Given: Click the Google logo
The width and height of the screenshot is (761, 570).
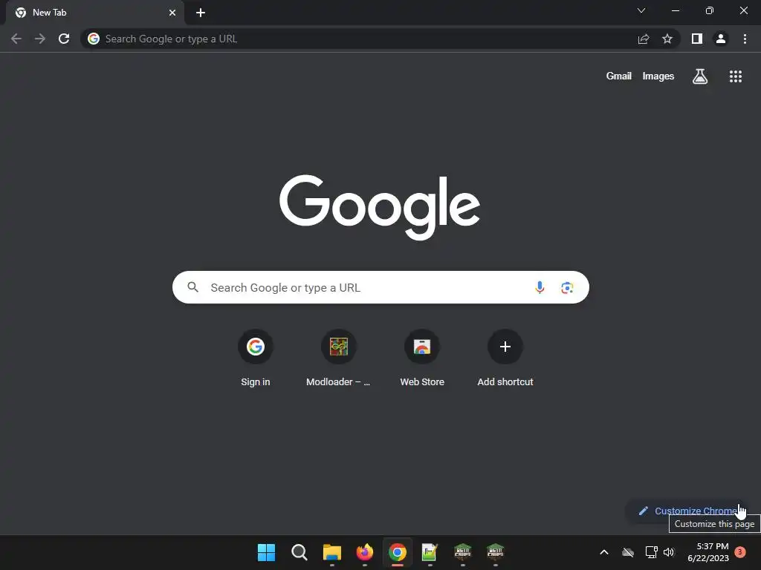Looking at the screenshot, I should pyautogui.click(x=380, y=207).
